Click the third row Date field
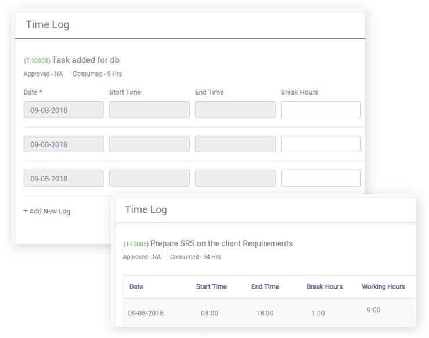 [64, 179]
